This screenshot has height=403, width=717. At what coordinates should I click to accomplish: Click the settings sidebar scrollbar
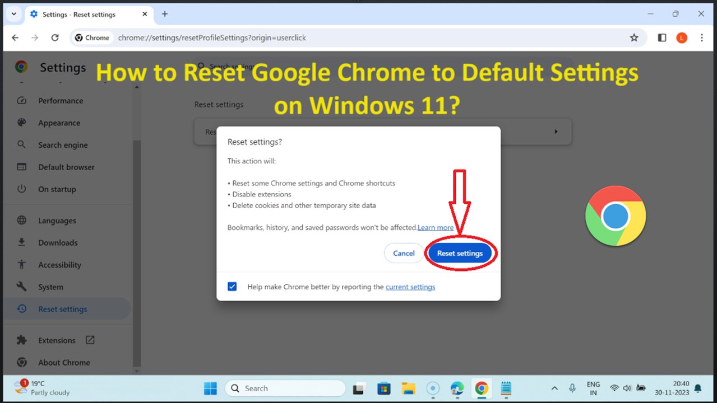[x=137, y=253]
